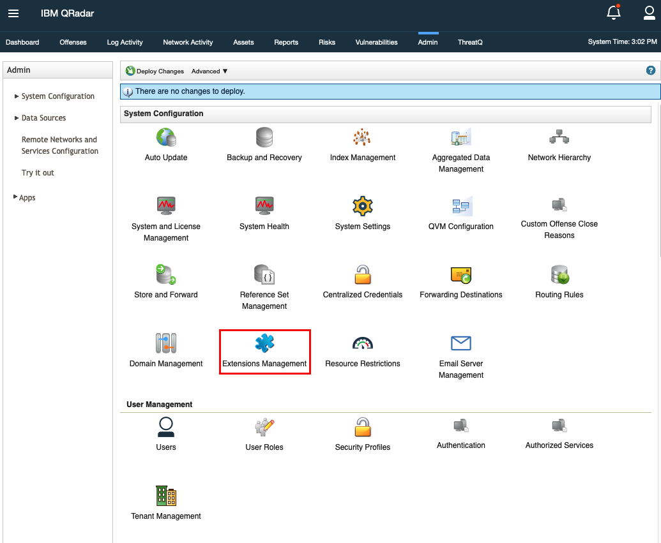
Task: Switch to the Risks tab
Action: tap(327, 42)
